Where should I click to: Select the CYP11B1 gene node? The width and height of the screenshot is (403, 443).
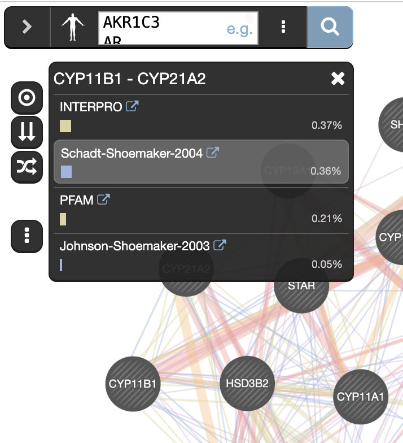(x=133, y=384)
